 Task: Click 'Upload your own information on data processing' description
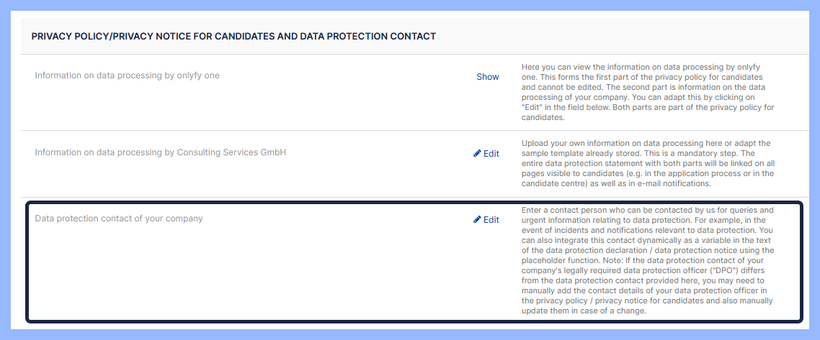point(648,163)
